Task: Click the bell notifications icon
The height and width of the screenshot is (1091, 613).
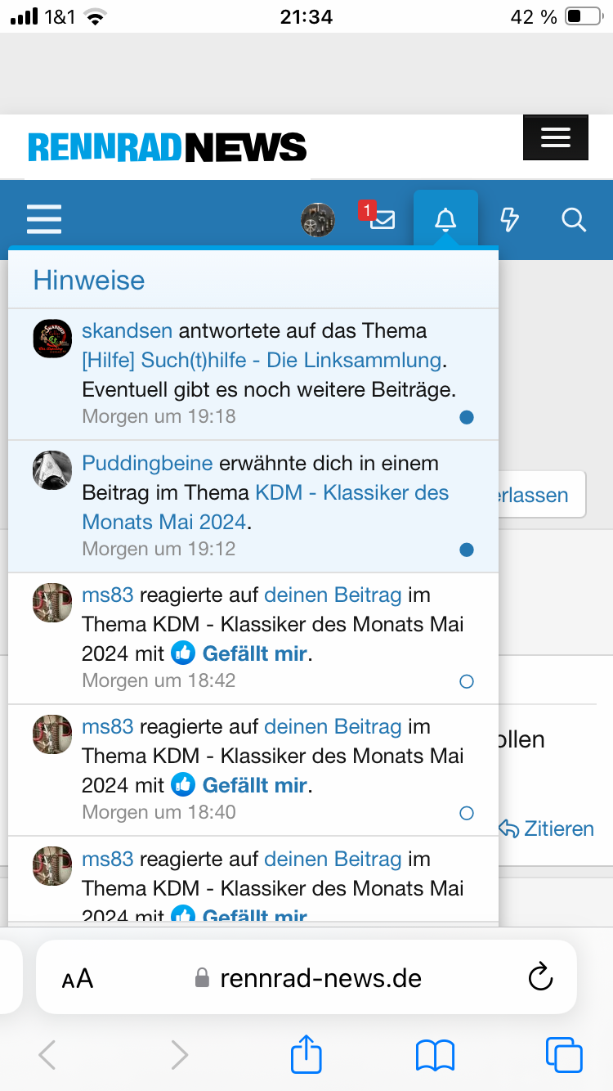Action: point(445,219)
